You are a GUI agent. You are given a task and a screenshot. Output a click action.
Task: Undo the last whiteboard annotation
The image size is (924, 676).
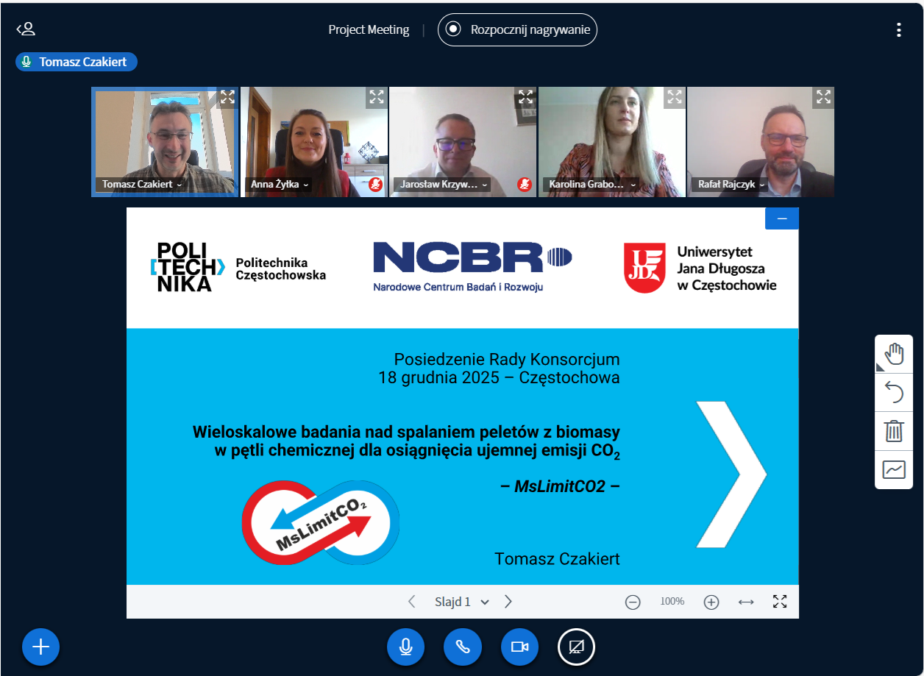pyautogui.click(x=893, y=392)
